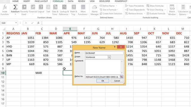Click the collapse dialog range selector icon
Viewport: 191px width, 107px height.
click(x=121, y=77)
